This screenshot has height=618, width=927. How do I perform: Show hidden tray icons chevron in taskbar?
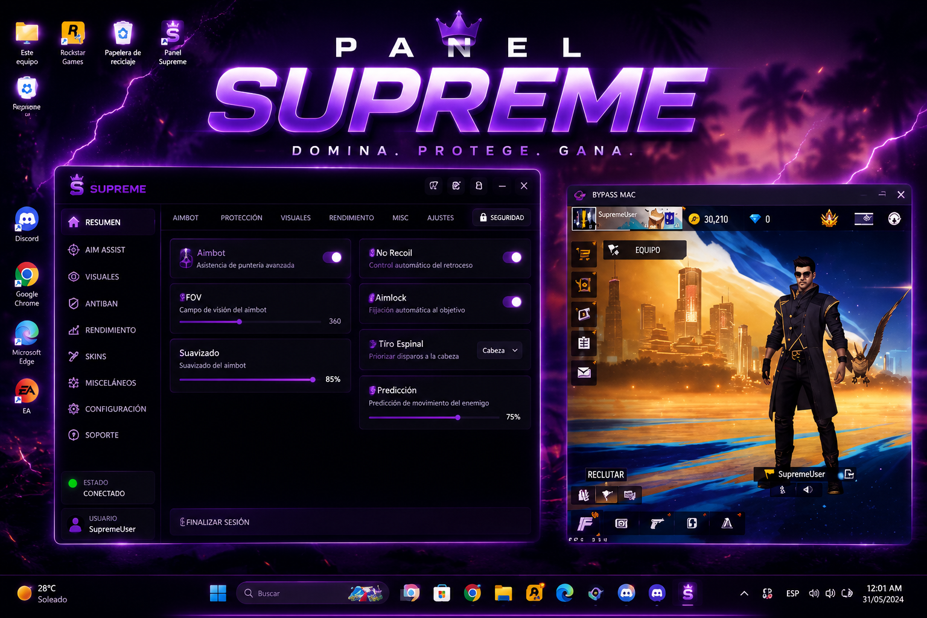click(x=744, y=593)
